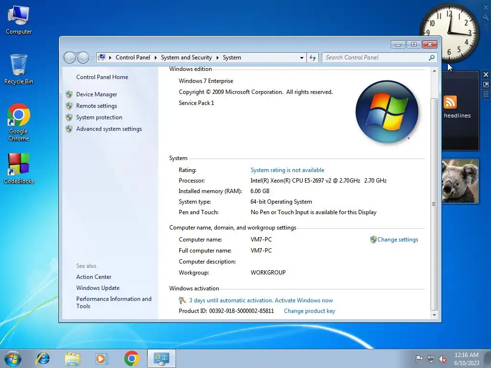Expand the arrow after System and Security
491x368 pixels.
coord(217,57)
